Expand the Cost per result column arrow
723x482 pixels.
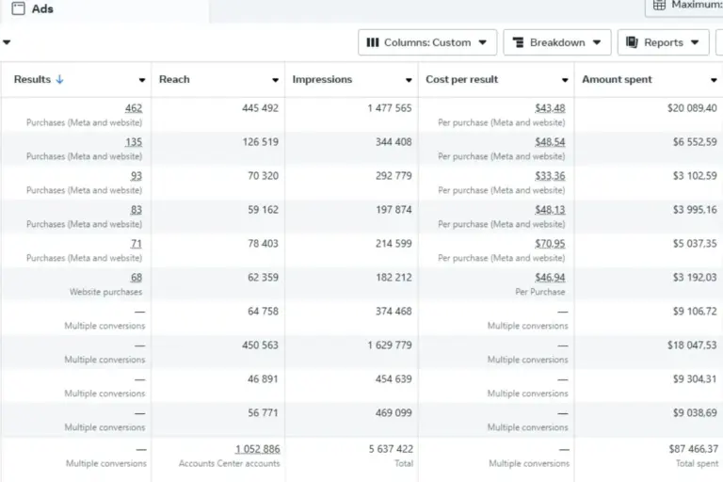565,80
